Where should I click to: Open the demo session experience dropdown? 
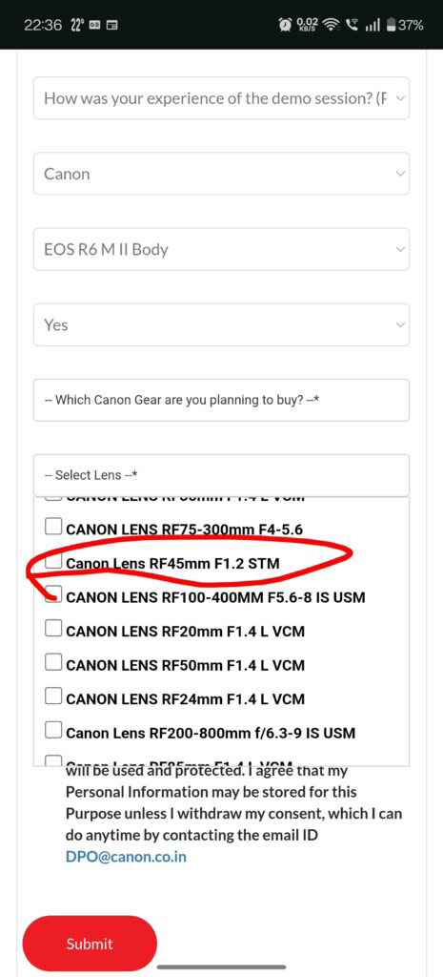tap(221, 98)
